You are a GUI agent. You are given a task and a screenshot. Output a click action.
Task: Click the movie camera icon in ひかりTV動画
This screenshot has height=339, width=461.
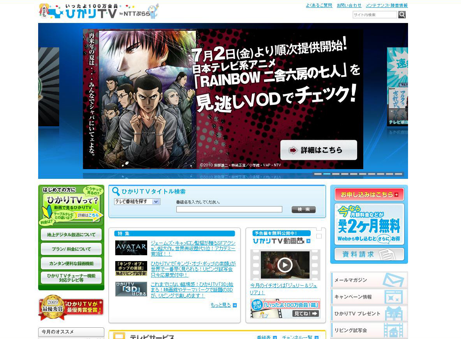point(301,241)
